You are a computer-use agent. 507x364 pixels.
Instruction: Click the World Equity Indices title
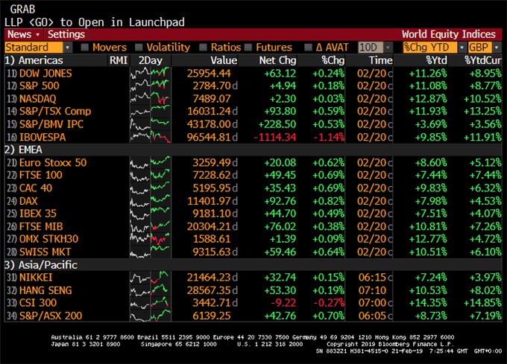click(449, 34)
